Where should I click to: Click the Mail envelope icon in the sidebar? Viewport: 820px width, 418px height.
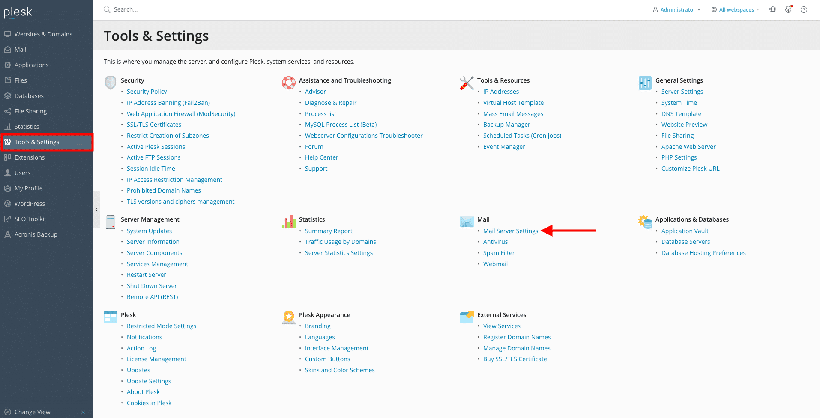(8, 50)
